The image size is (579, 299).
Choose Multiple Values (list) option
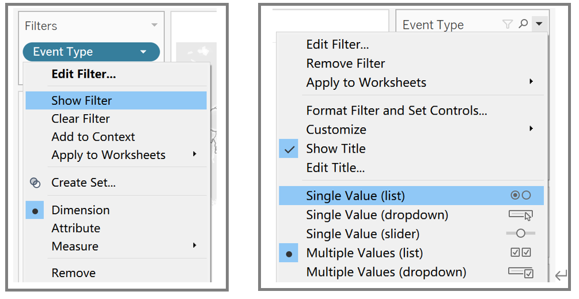[364, 253]
